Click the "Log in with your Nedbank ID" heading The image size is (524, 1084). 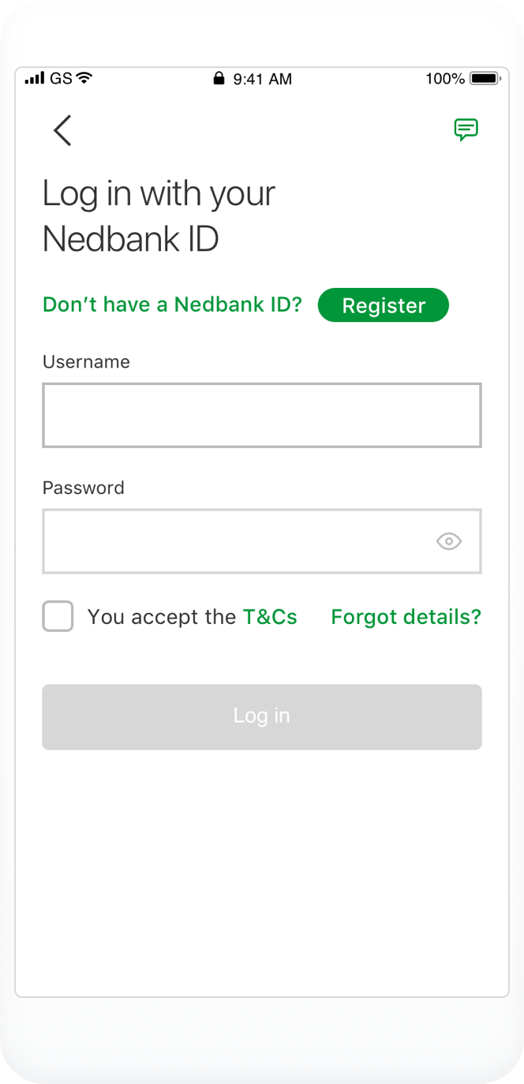[158, 215]
